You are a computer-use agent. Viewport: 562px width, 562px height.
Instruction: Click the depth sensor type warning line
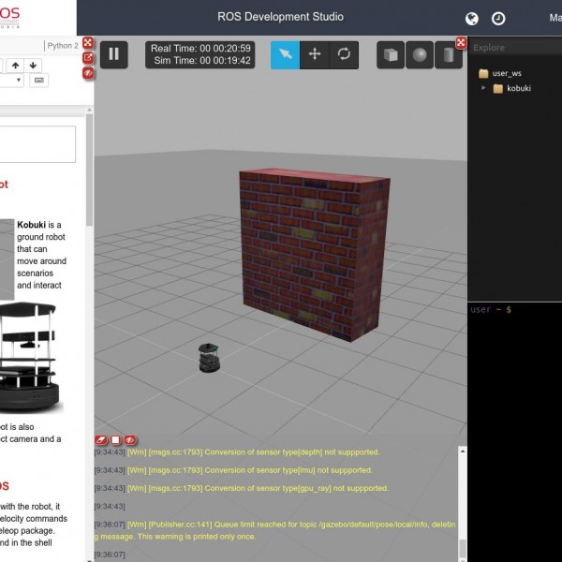(x=237, y=452)
